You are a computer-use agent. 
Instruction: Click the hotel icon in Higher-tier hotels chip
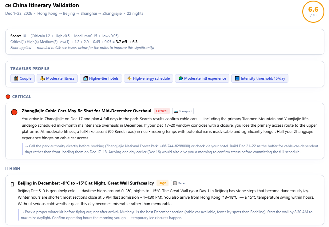[85, 78]
